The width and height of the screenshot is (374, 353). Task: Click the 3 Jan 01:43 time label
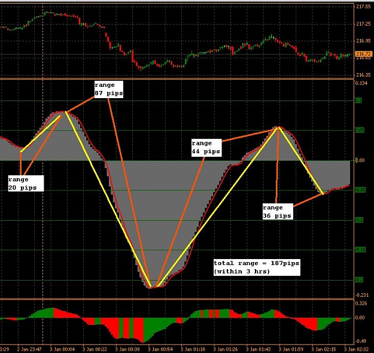point(259,349)
